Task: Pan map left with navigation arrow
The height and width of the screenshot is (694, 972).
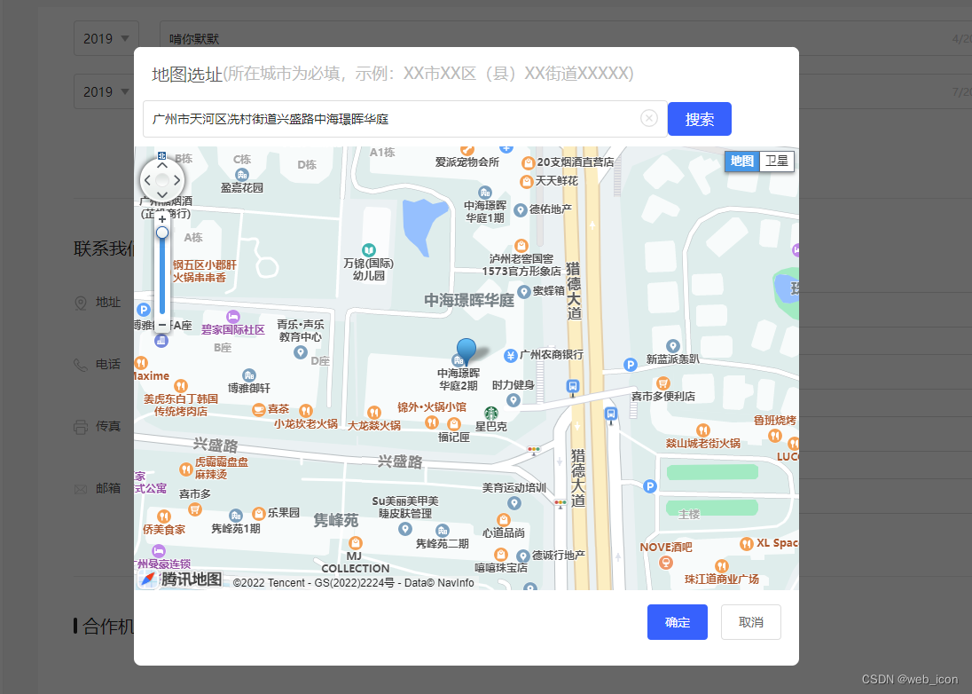Action: pos(147,180)
